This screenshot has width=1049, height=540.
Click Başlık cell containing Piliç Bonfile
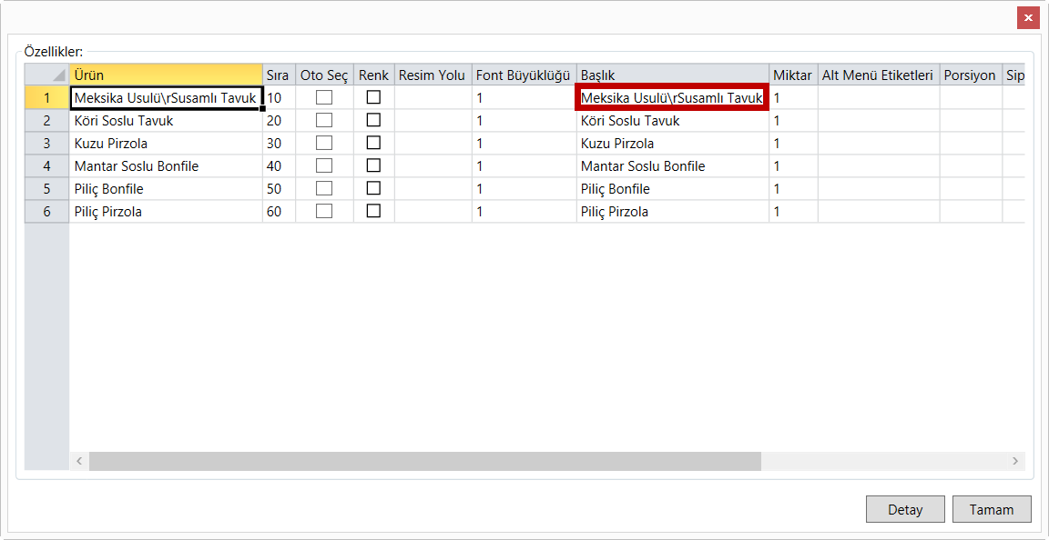point(672,189)
